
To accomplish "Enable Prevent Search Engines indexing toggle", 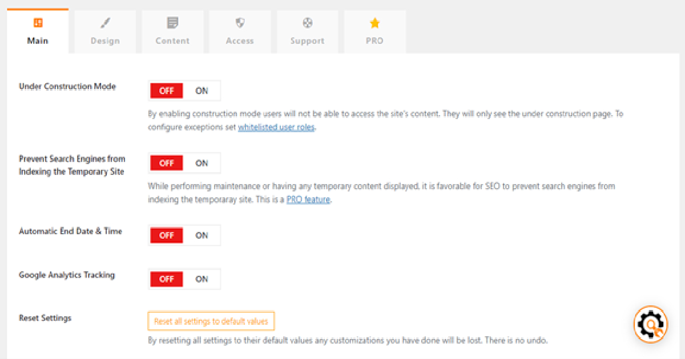I will (x=202, y=163).
